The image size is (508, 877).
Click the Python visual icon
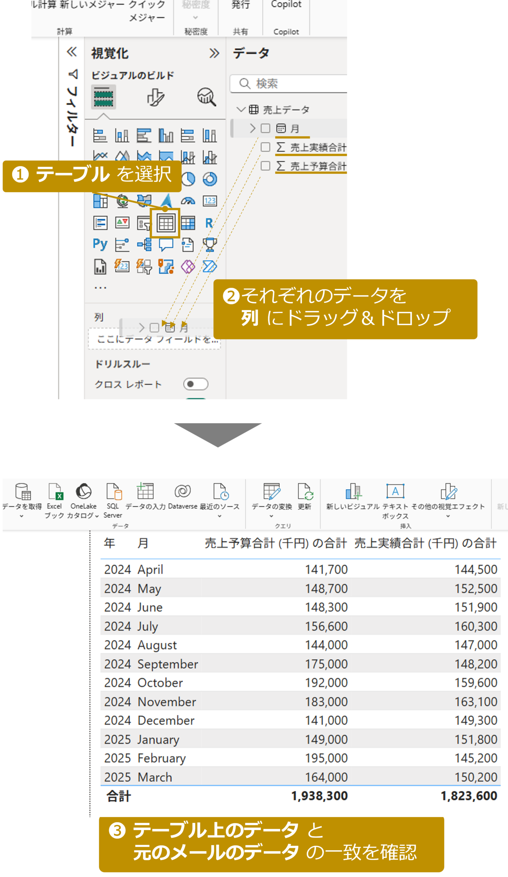coord(100,245)
